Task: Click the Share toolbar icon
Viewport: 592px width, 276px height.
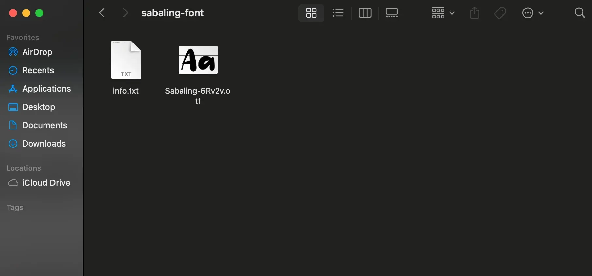Action: 474,13
